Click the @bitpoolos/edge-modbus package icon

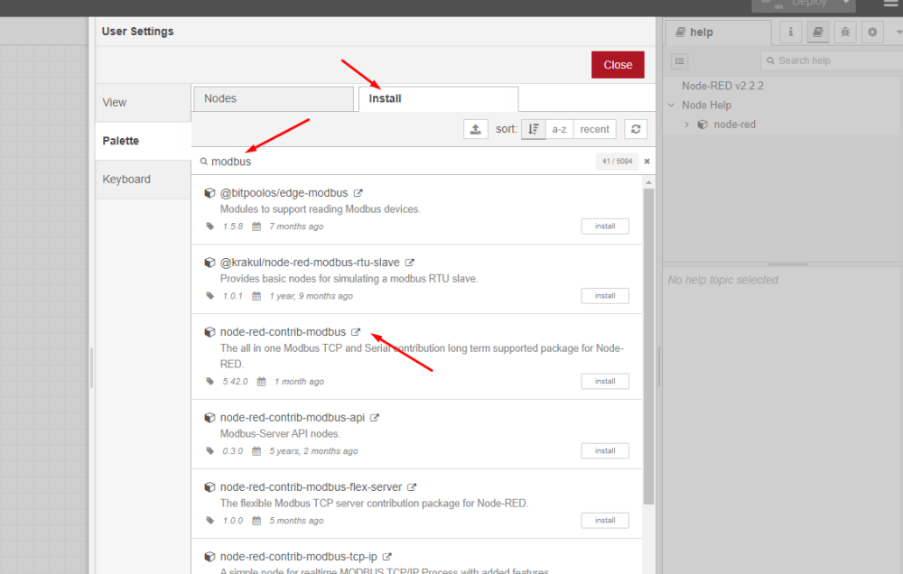209,193
